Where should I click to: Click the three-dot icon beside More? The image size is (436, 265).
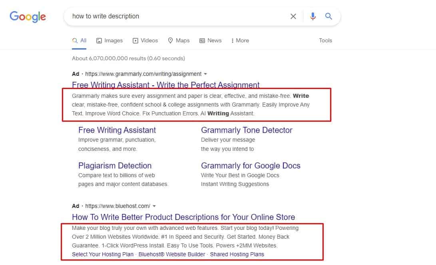233,41
